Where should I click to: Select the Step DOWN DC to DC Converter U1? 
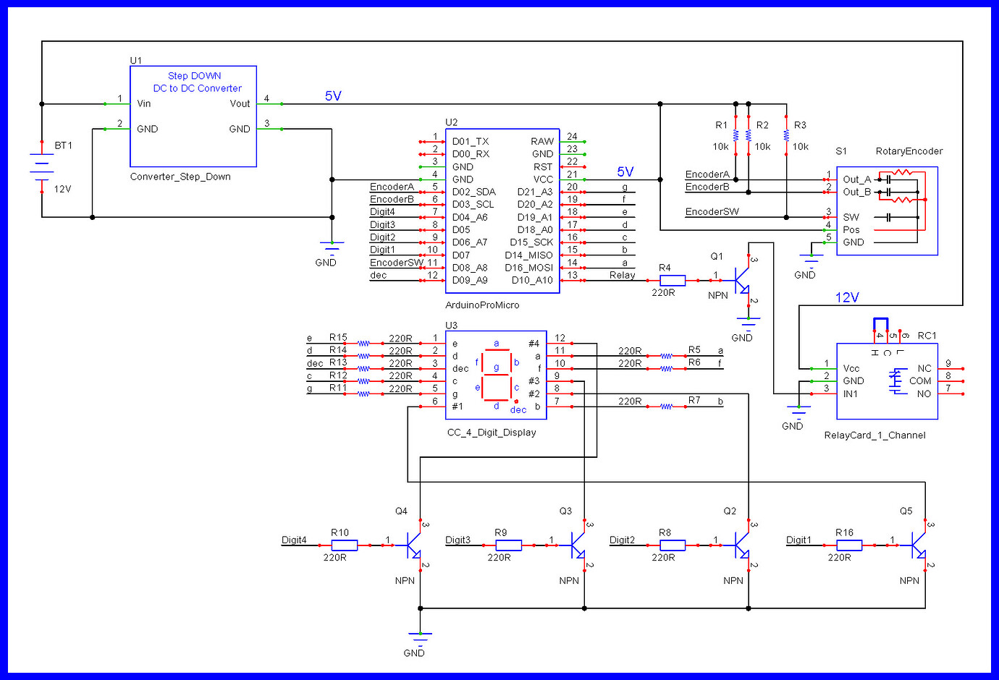tap(193, 116)
